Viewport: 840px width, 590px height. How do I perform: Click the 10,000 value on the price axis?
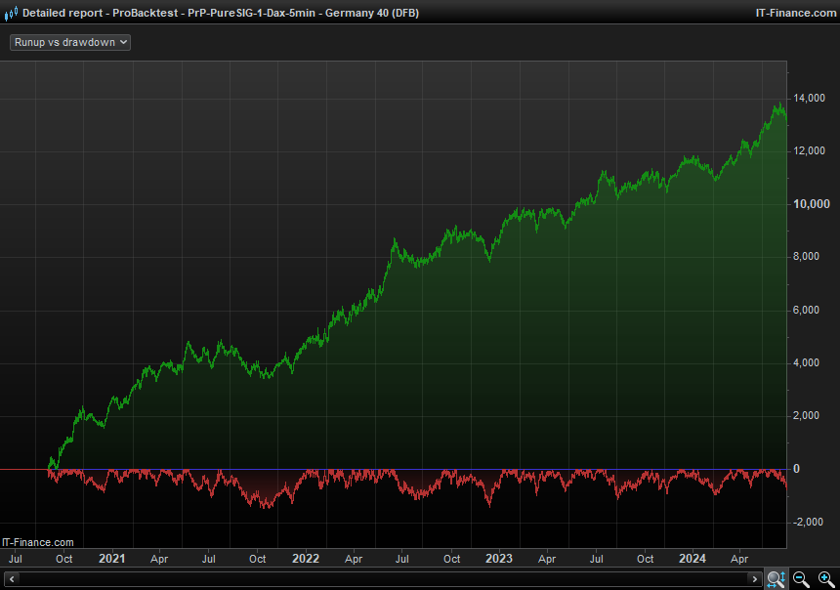[811, 204]
